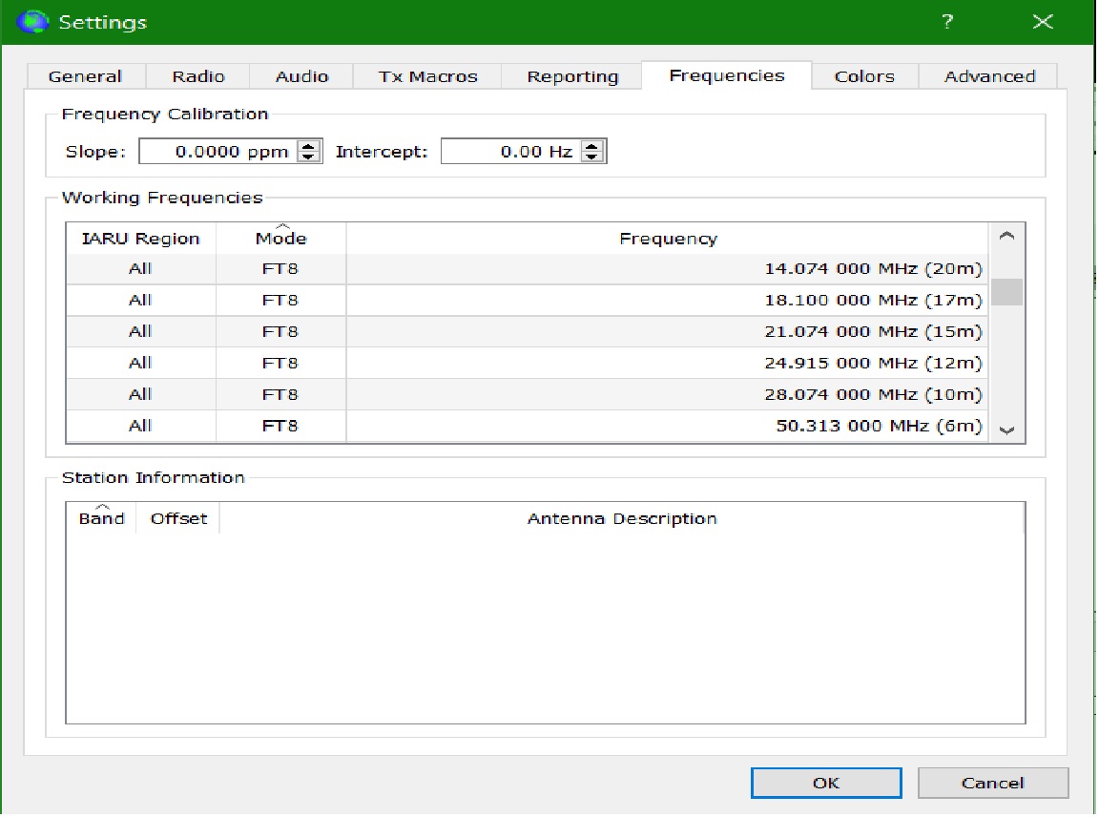Sort station info by Band column header
The image size is (1099, 817).
point(101,518)
